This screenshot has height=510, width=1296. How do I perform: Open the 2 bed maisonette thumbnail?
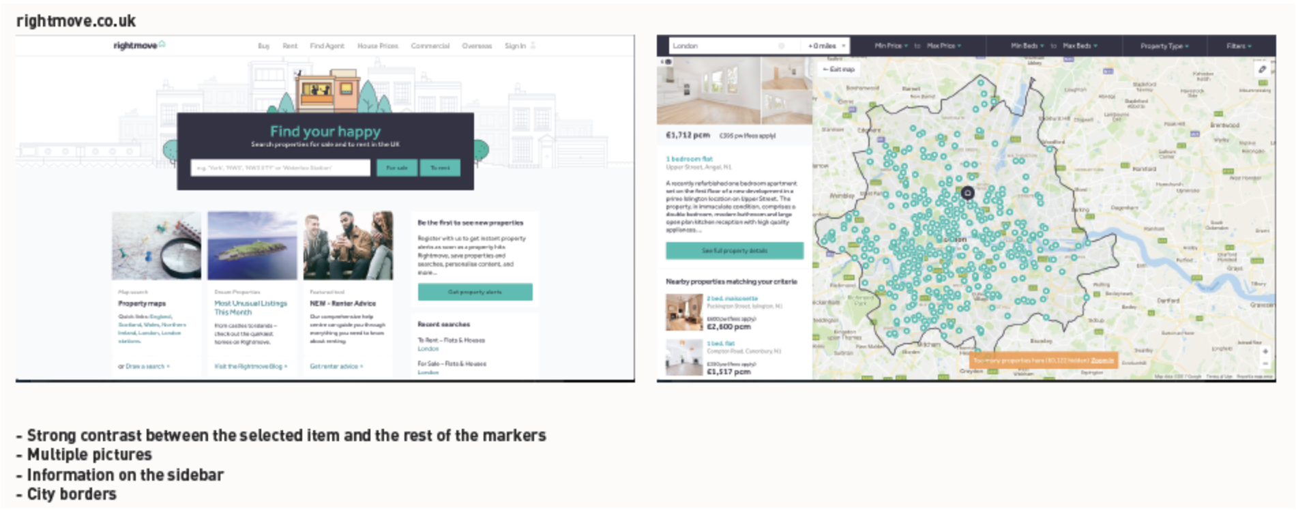pos(683,312)
